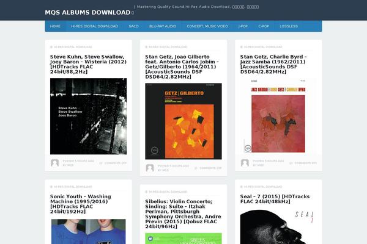Click the comments icon on the Jazz Samba post
367x244 pixels.
coord(291,163)
